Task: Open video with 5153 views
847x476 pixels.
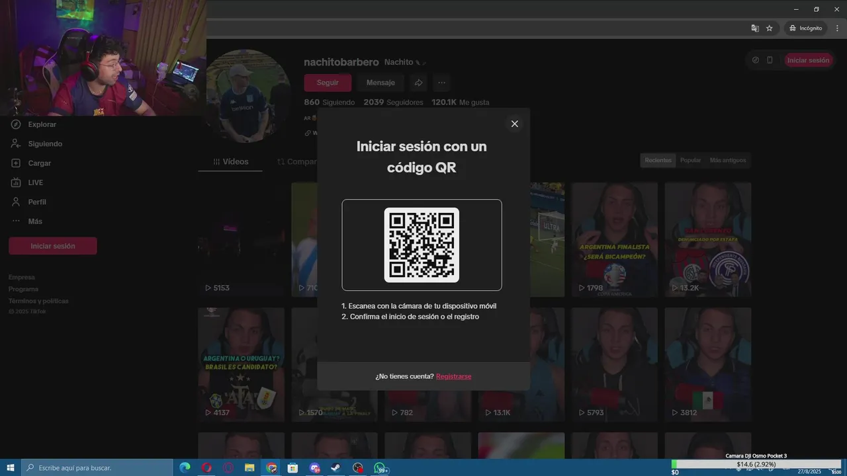Action: pyautogui.click(x=241, y=240)
